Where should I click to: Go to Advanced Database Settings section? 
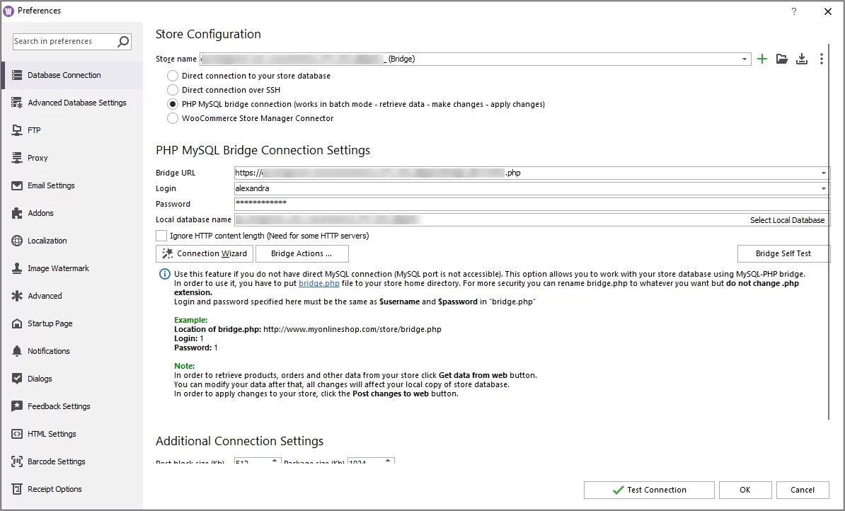coord(76,103)
